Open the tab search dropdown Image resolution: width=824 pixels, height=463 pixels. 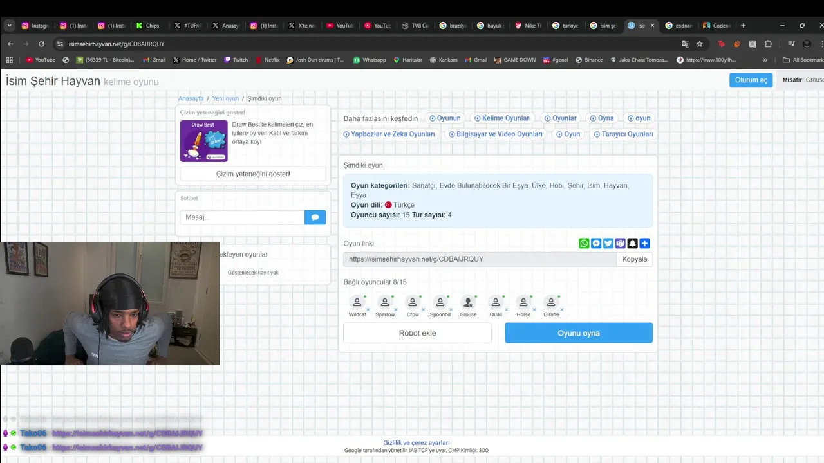(x=9, y=26)
